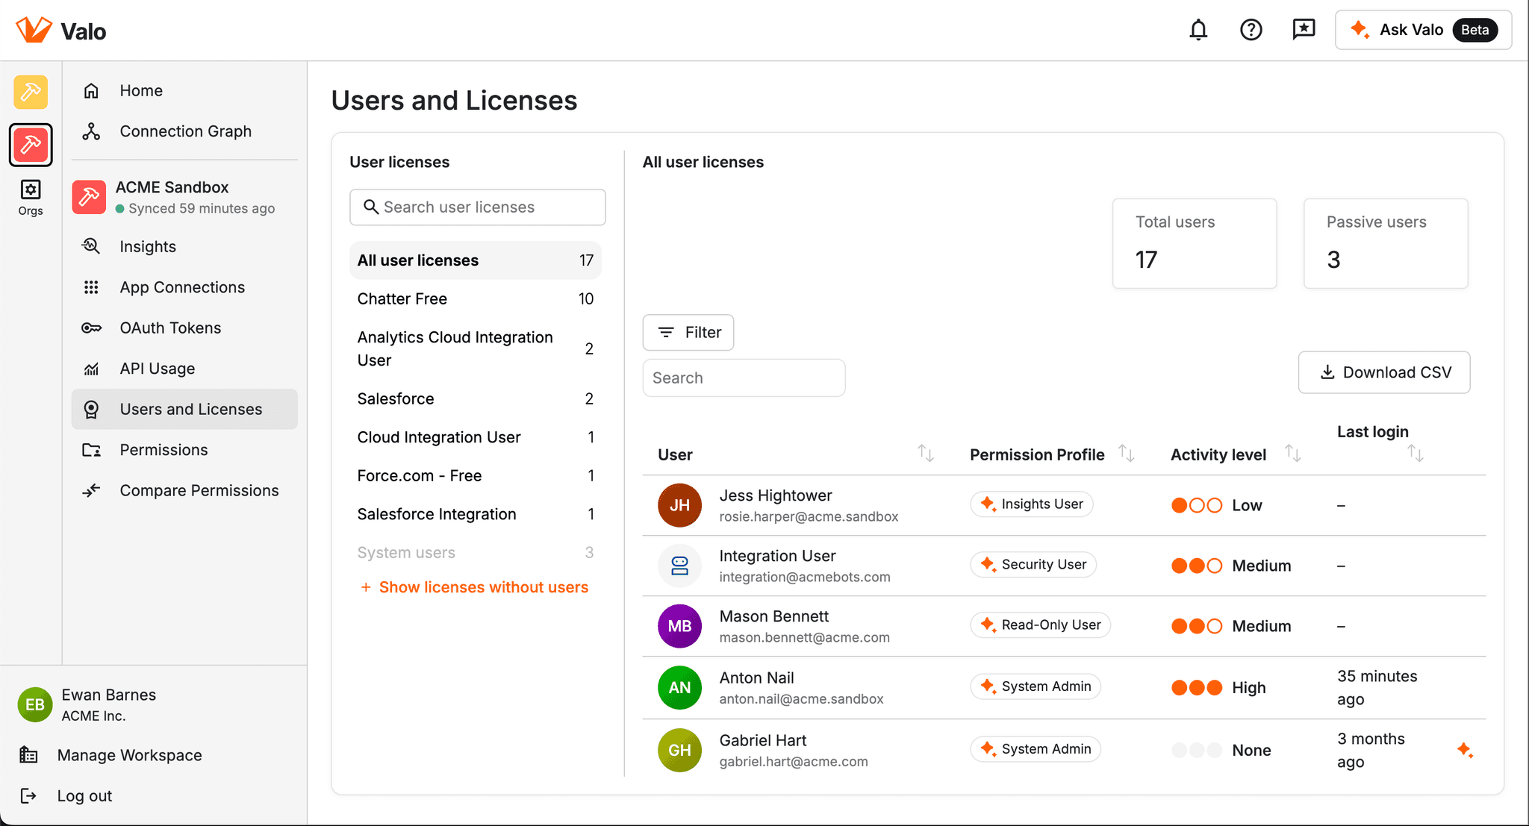This screenshot has height=826, width=1529.
Task: Select Force.com - Free license
Action: point(476,475)
